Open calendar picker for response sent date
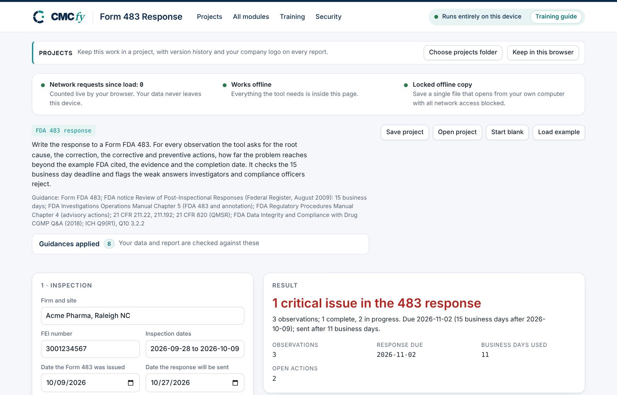This screenshot has width=617, height=395. point(235,383)
